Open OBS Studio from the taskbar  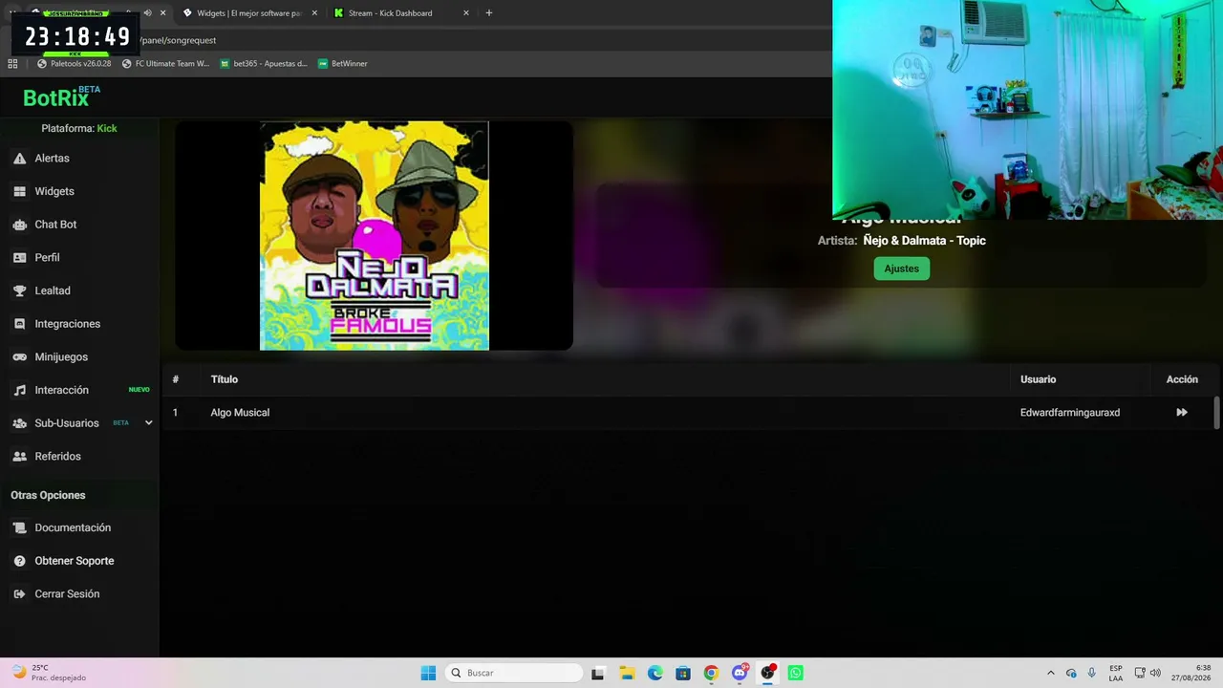(767, 673)
